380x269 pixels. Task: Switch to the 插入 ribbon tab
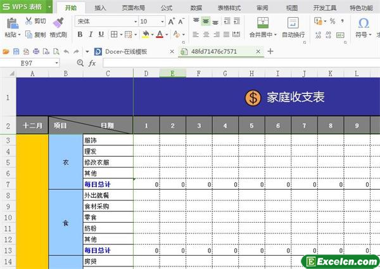tap(100, 8)
